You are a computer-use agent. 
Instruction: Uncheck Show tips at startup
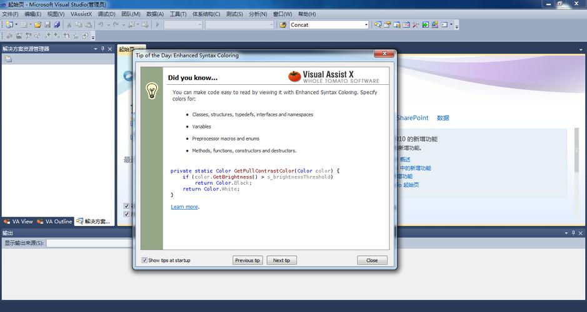click(x=145, y=260)
